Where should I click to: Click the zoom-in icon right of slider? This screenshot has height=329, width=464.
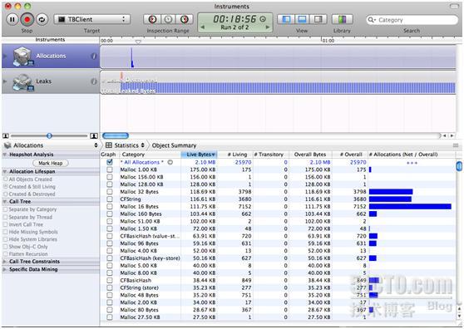(x=94, y=135)
